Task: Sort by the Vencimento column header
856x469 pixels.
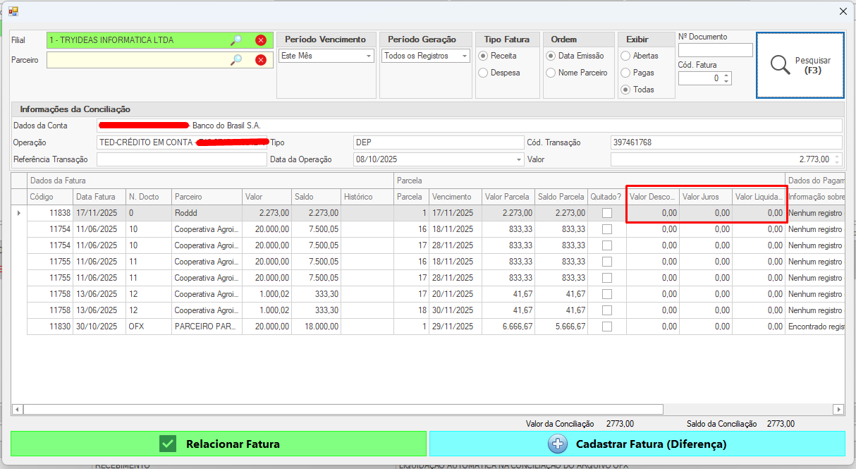Action: (455, 197)
